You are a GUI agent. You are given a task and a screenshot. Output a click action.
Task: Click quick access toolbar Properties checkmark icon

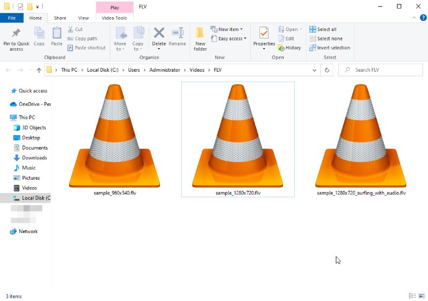pos(20,6)
